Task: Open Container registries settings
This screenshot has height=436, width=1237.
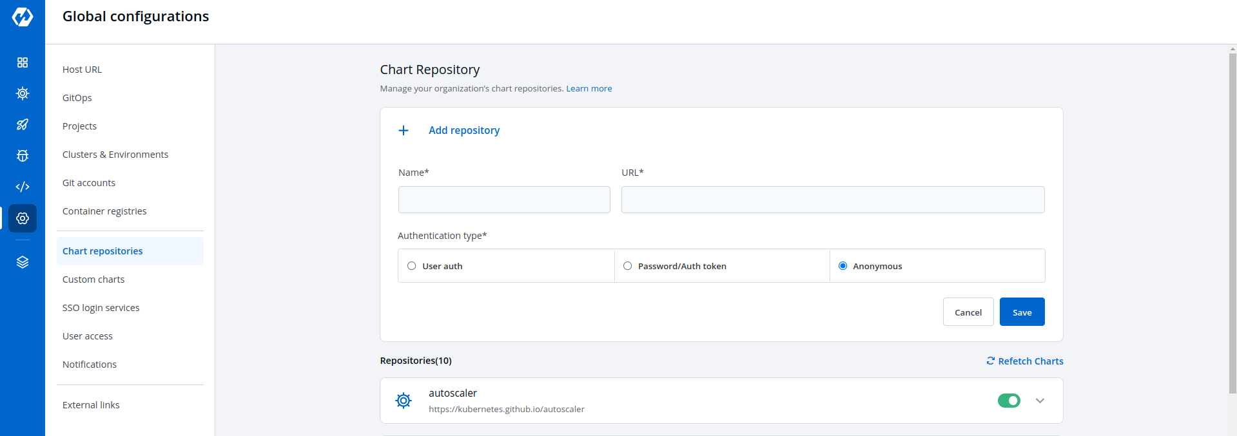Action: pos(104,211)
